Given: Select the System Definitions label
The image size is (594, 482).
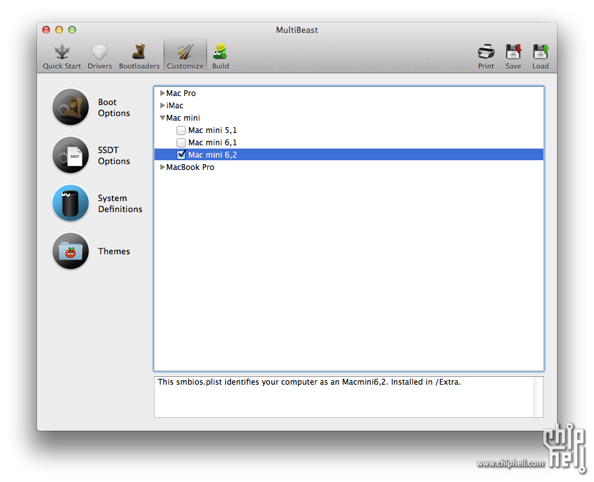Looking at the screenshot, I should click(x=120, y=204).
